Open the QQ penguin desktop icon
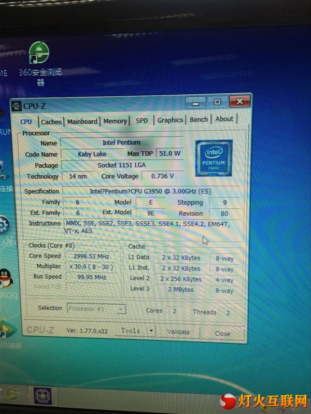This screenshot has width=311, height=414. [6, 279]
